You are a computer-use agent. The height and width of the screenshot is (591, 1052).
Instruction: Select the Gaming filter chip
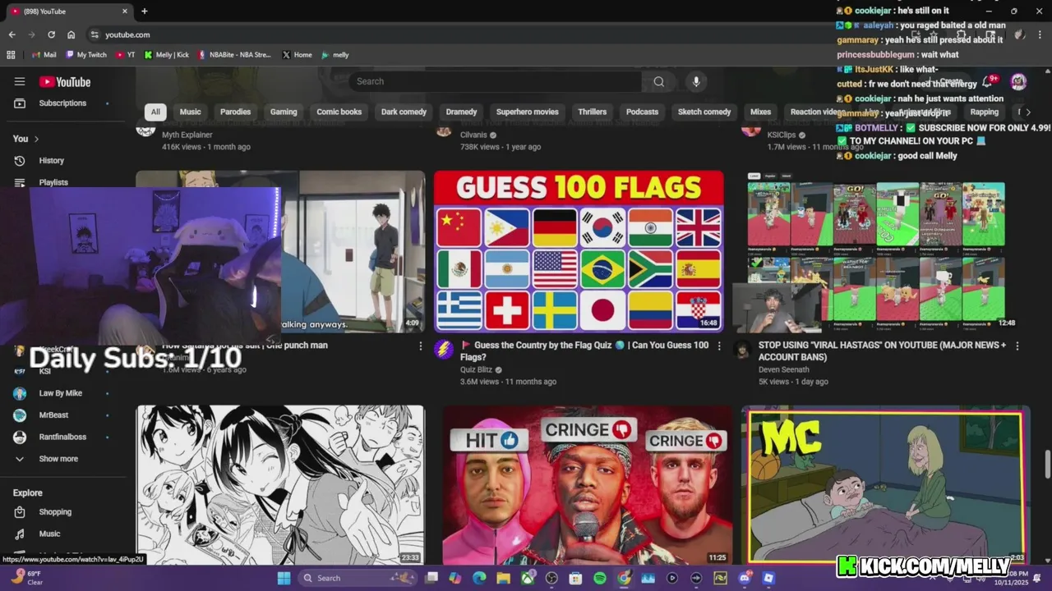[284, 112]
